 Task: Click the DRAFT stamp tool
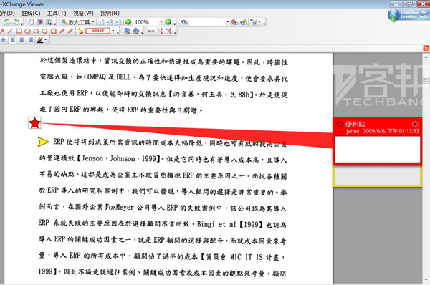pyautogui.click(x=98, y=31)
